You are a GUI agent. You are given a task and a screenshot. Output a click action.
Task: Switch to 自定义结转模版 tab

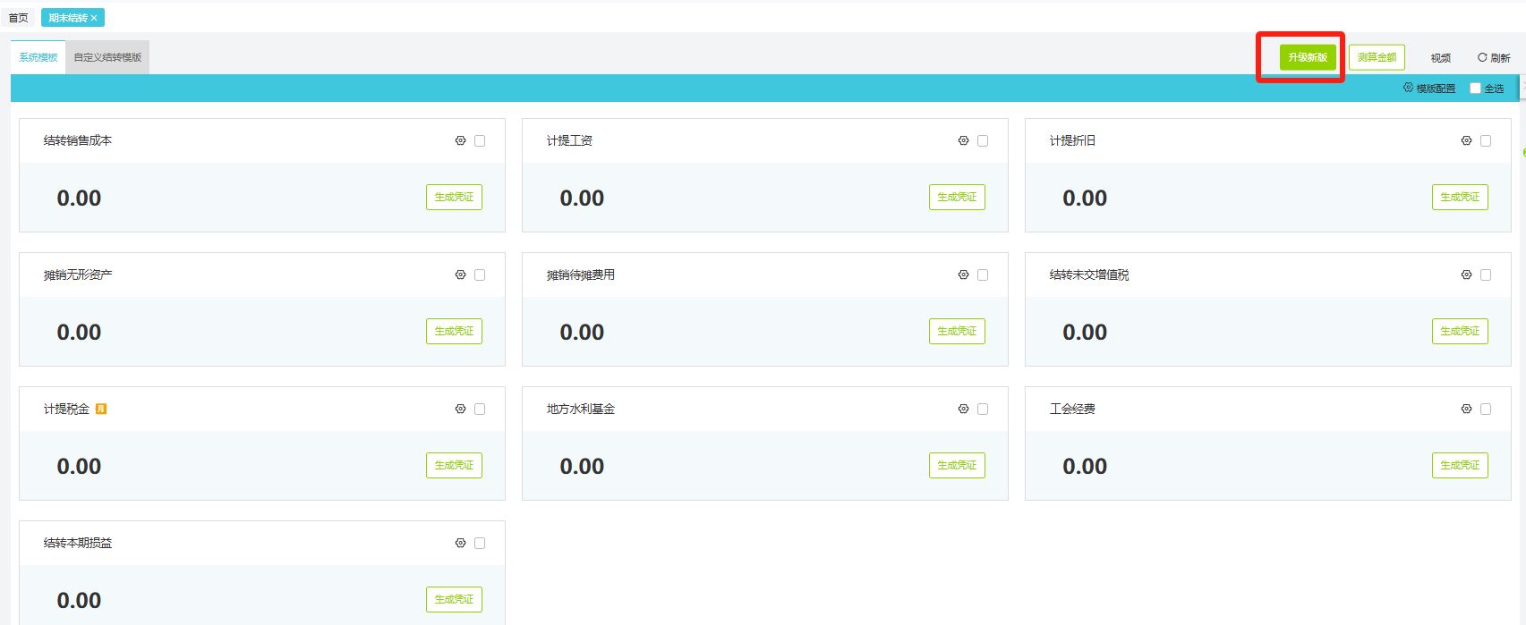point(107,57)
